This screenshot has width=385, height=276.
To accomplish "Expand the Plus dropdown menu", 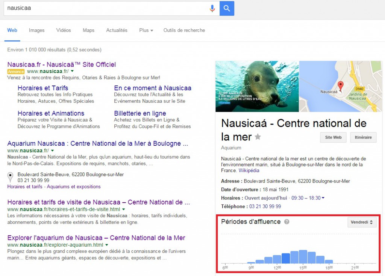I will [146, 30].
